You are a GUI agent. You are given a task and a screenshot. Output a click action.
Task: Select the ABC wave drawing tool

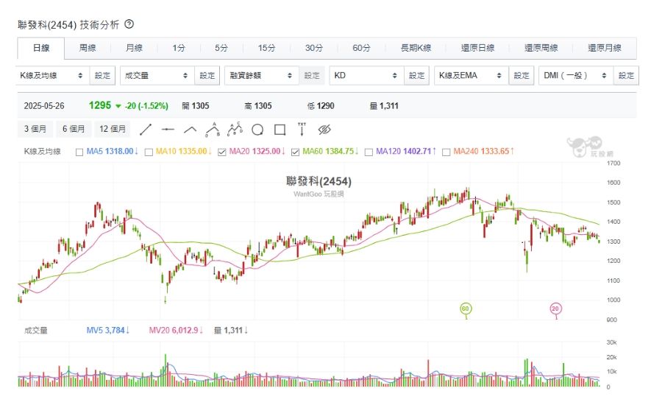[213, 130]
